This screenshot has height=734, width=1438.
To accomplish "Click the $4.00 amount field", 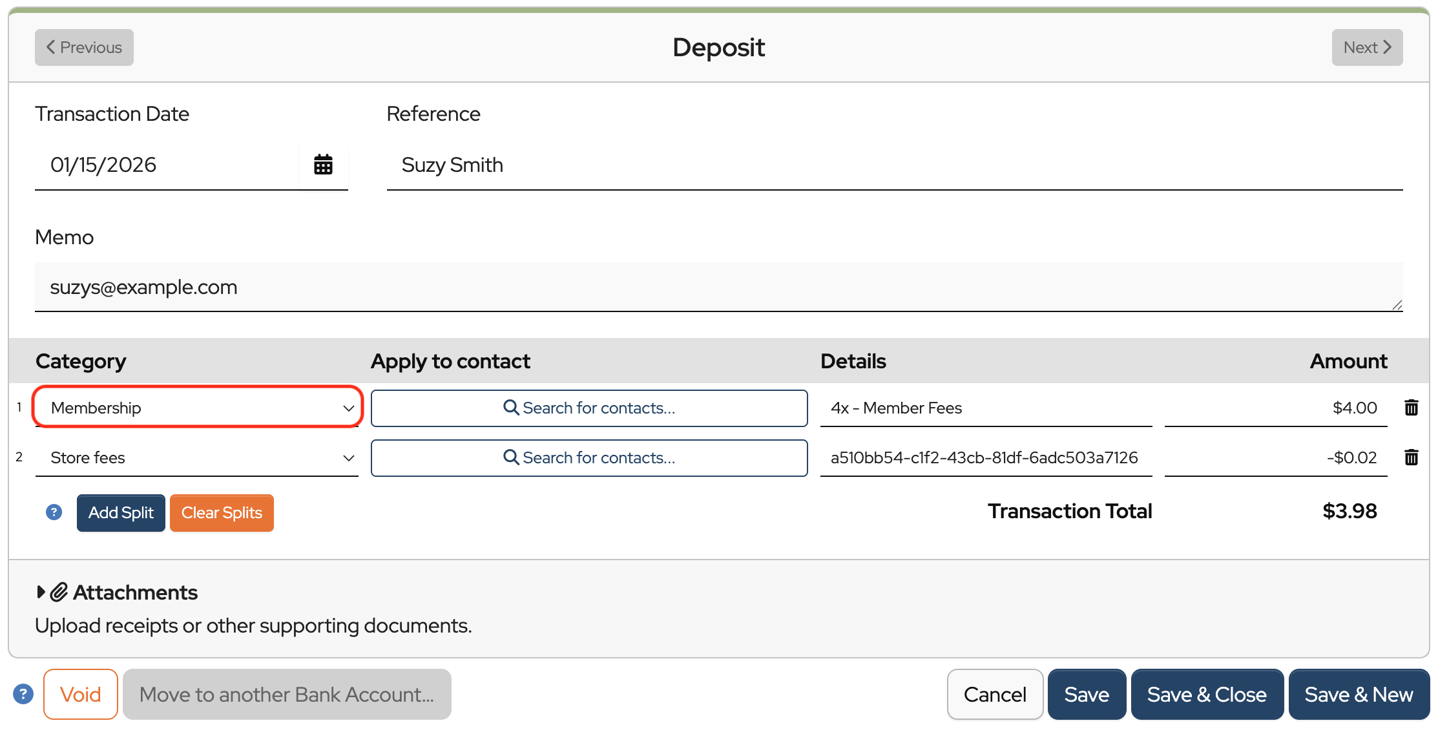I will point(1275,408).
